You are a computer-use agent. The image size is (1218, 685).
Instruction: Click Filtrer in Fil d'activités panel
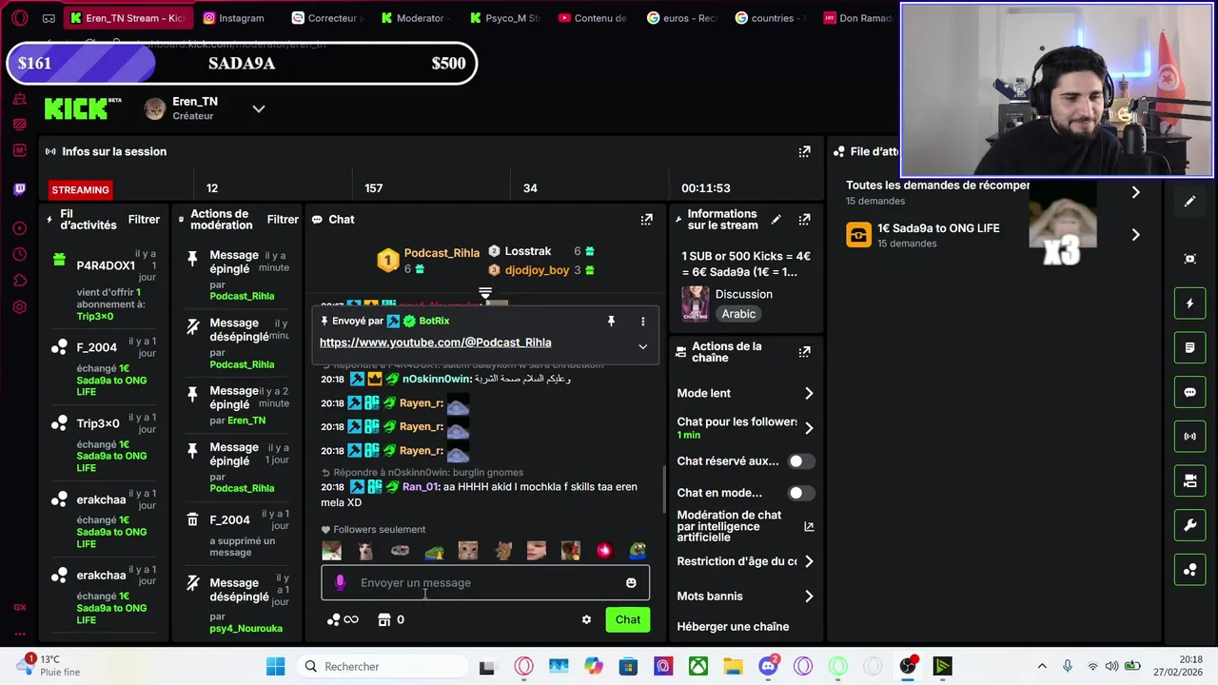[144, 220]
